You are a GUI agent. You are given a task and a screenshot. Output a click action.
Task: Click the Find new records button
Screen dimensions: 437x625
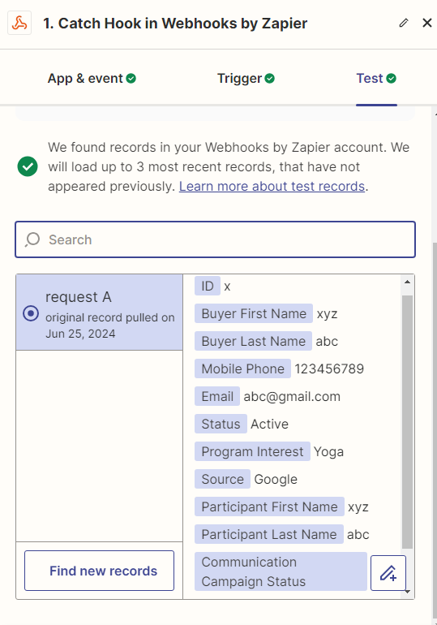99,571
